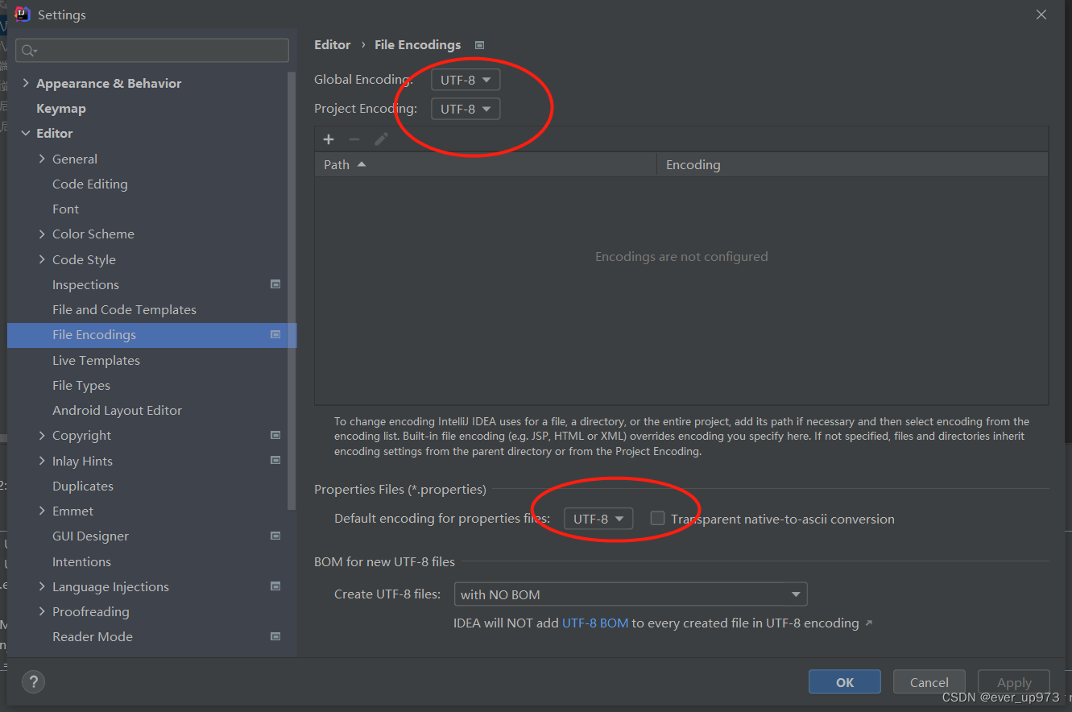The height and width of the screenshot is (712, 1072).
Task: Select the File Encodings tree item
Action: (x=151, y=335)
